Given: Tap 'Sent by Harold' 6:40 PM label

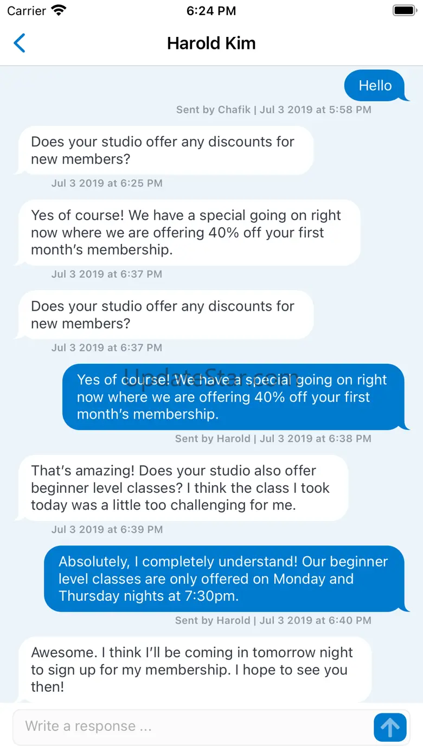Looking at the screenshot, I should [273, 620].
